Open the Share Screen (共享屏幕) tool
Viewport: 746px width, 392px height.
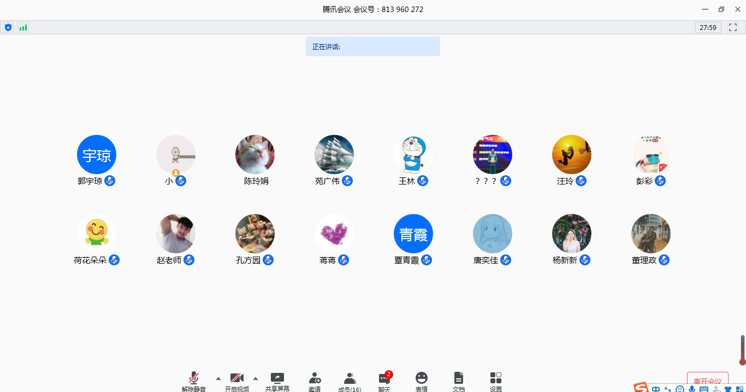tap(277, 381)
